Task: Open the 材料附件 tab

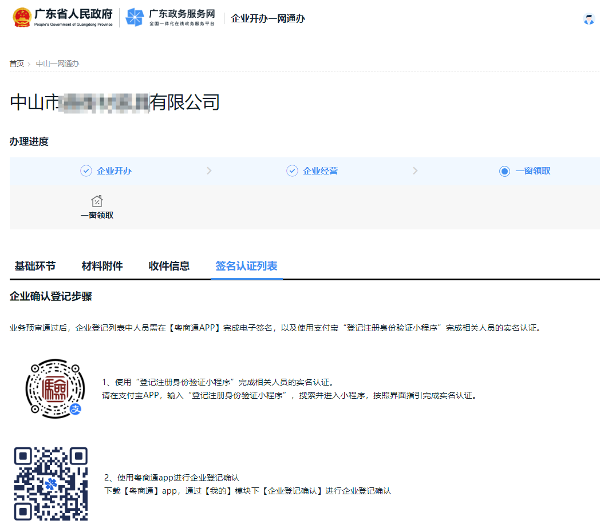Action: point(102,265)
